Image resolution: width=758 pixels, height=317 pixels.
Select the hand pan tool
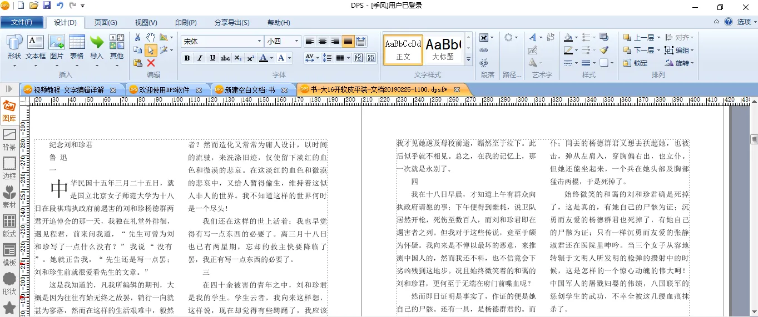151,37
